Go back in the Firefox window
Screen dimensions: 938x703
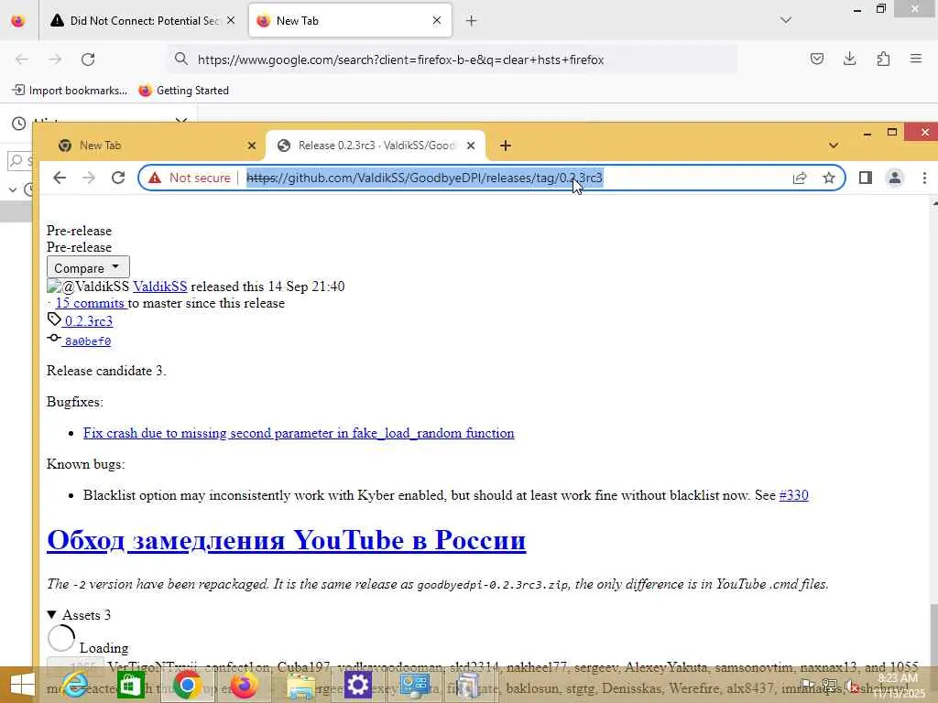(22, 59)
